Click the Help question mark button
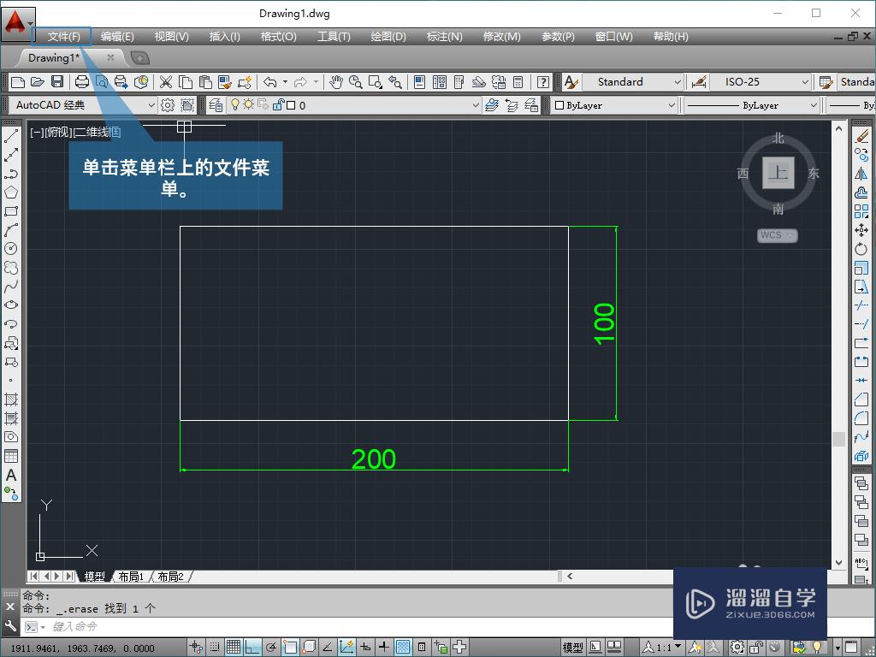 pos(543,82)
